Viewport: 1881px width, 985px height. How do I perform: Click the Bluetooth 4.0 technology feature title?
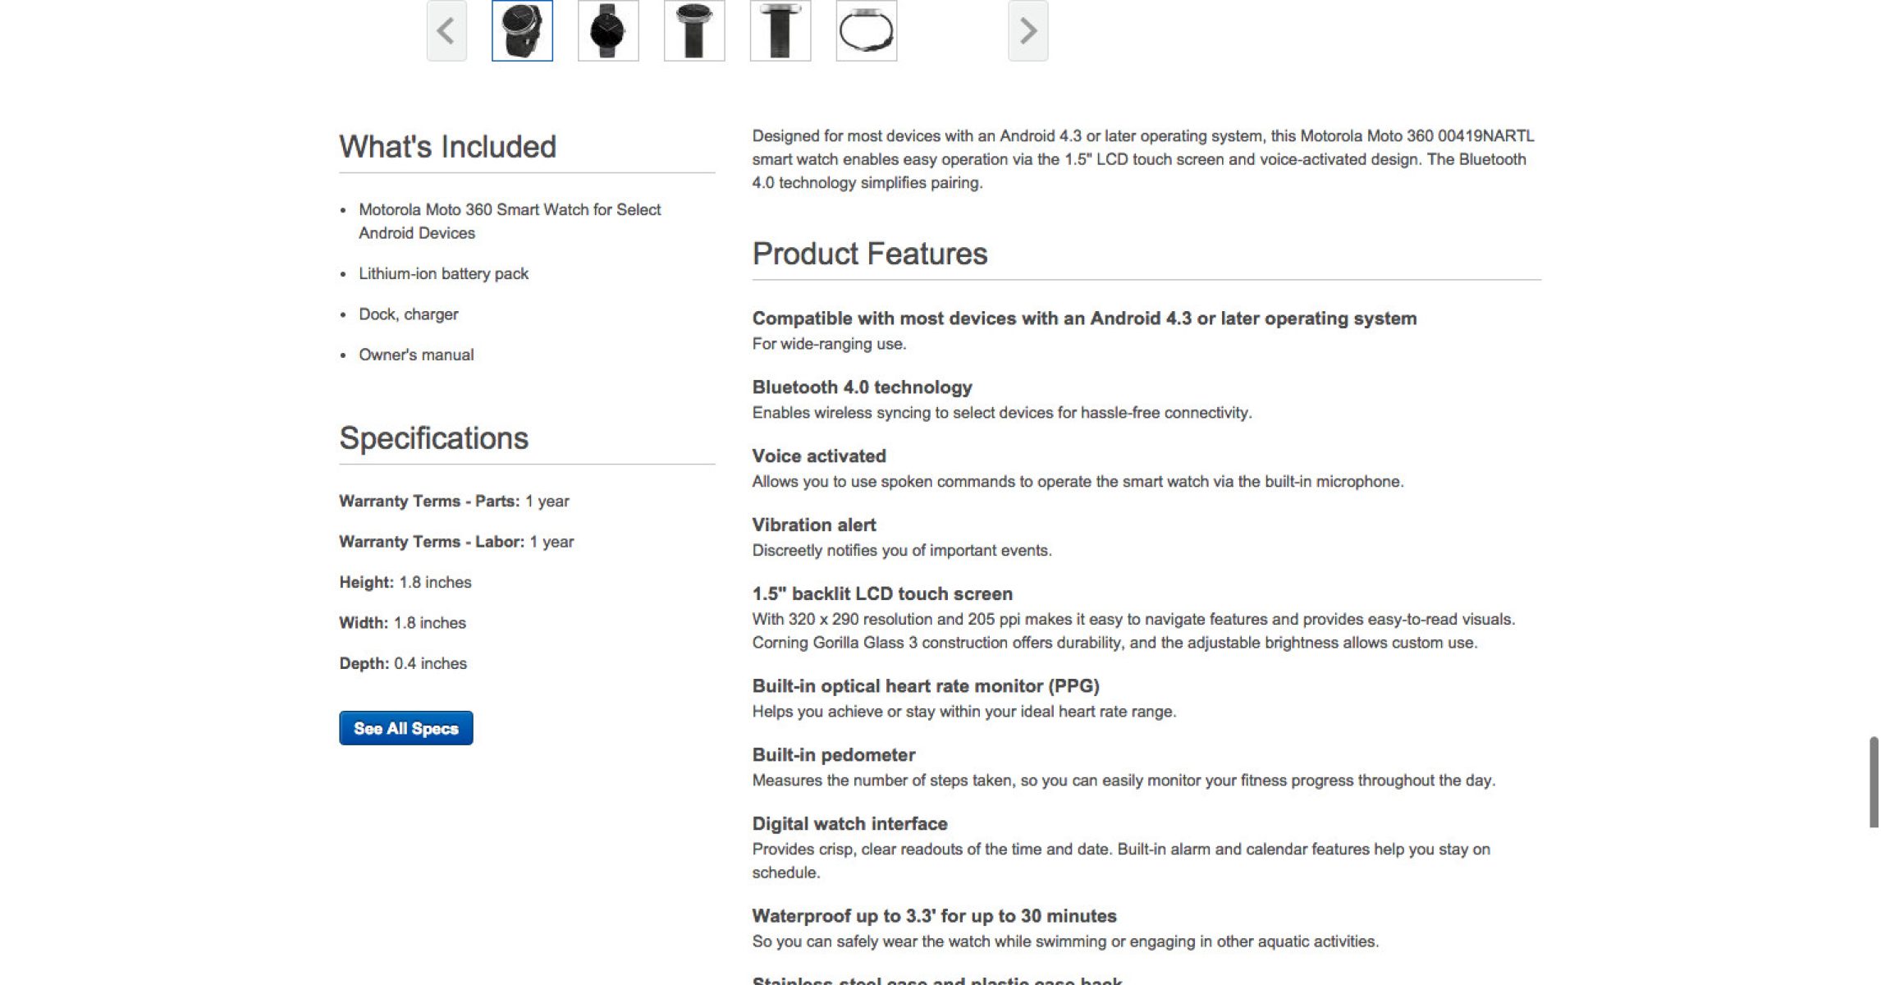tap(862, 387)
